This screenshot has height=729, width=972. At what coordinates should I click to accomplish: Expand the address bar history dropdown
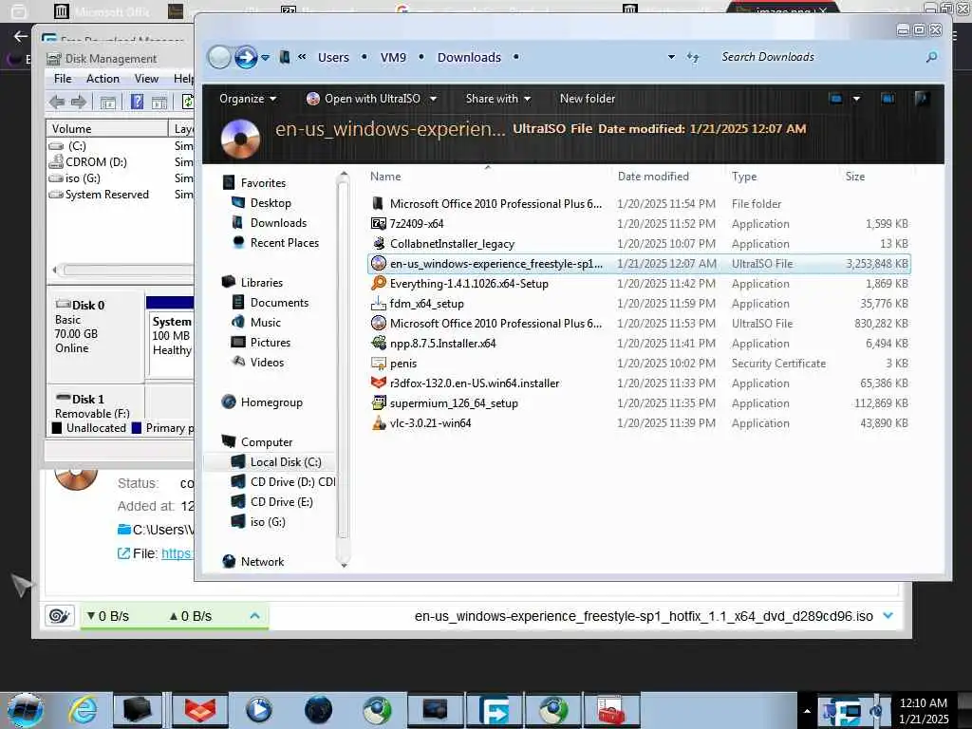(x=671, y=57)
